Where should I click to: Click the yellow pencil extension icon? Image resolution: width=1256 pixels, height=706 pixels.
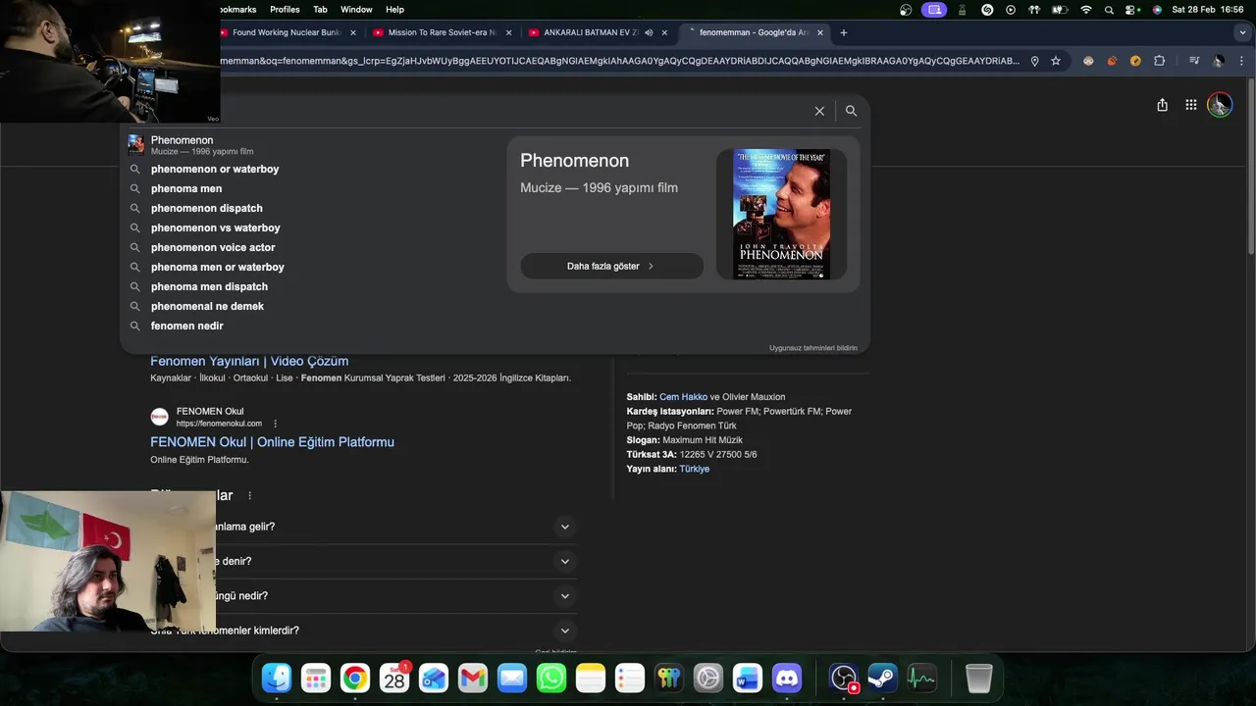[1135, 61]
